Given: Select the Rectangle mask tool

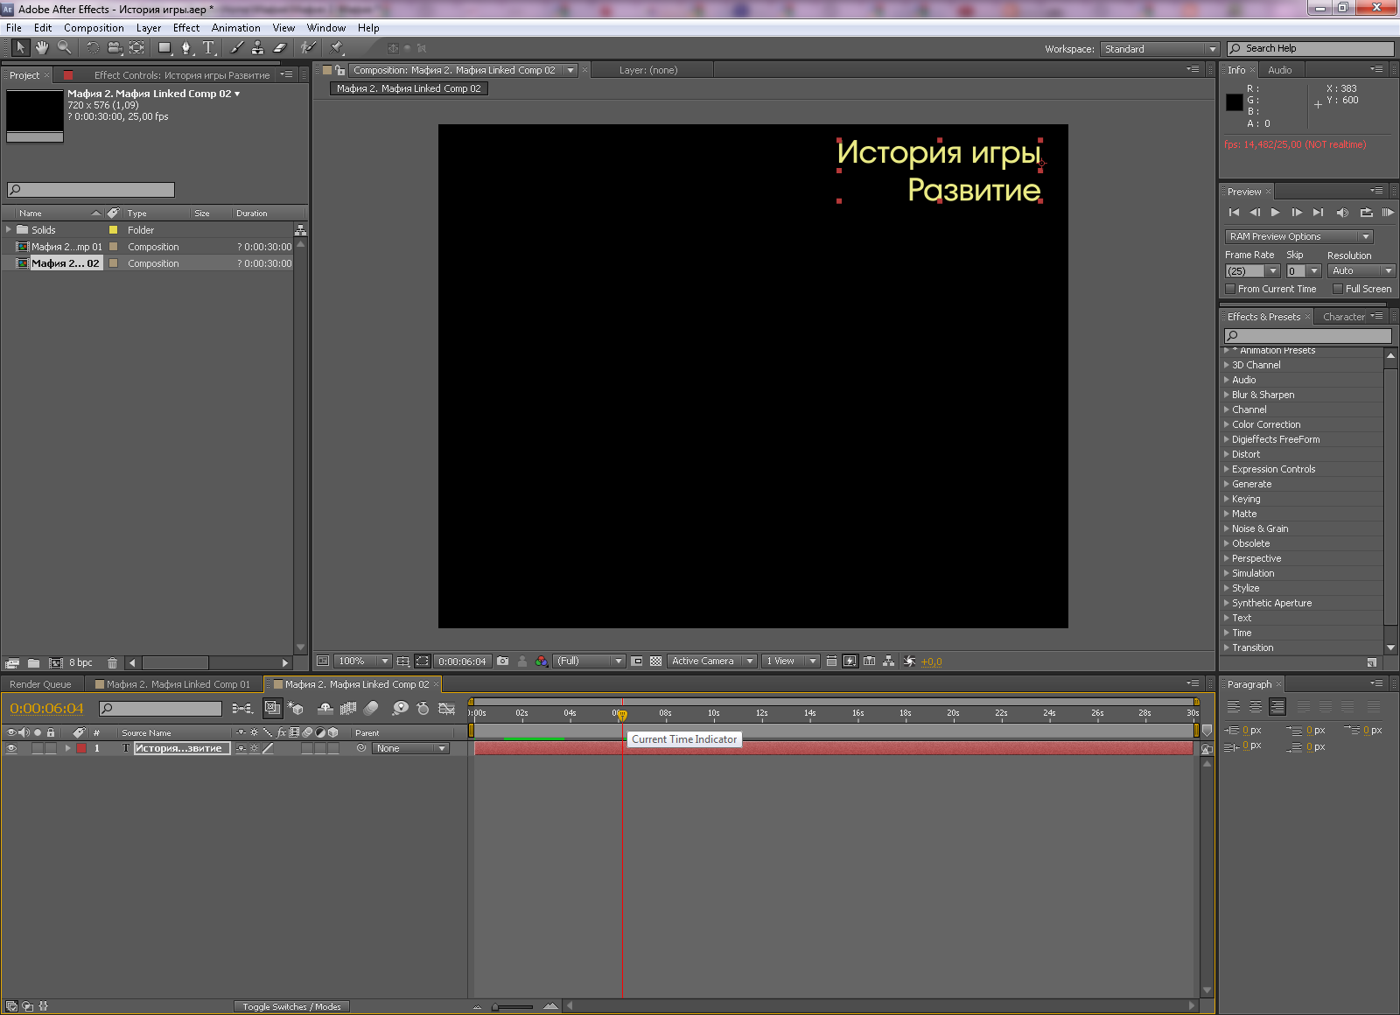Looking at the screenshot, I should click(164, 48).
